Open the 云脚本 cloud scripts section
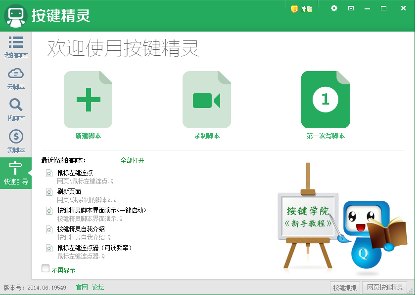The width and height of the screenshot is (417, 295). pyautogui.click(x=16, y=79)
